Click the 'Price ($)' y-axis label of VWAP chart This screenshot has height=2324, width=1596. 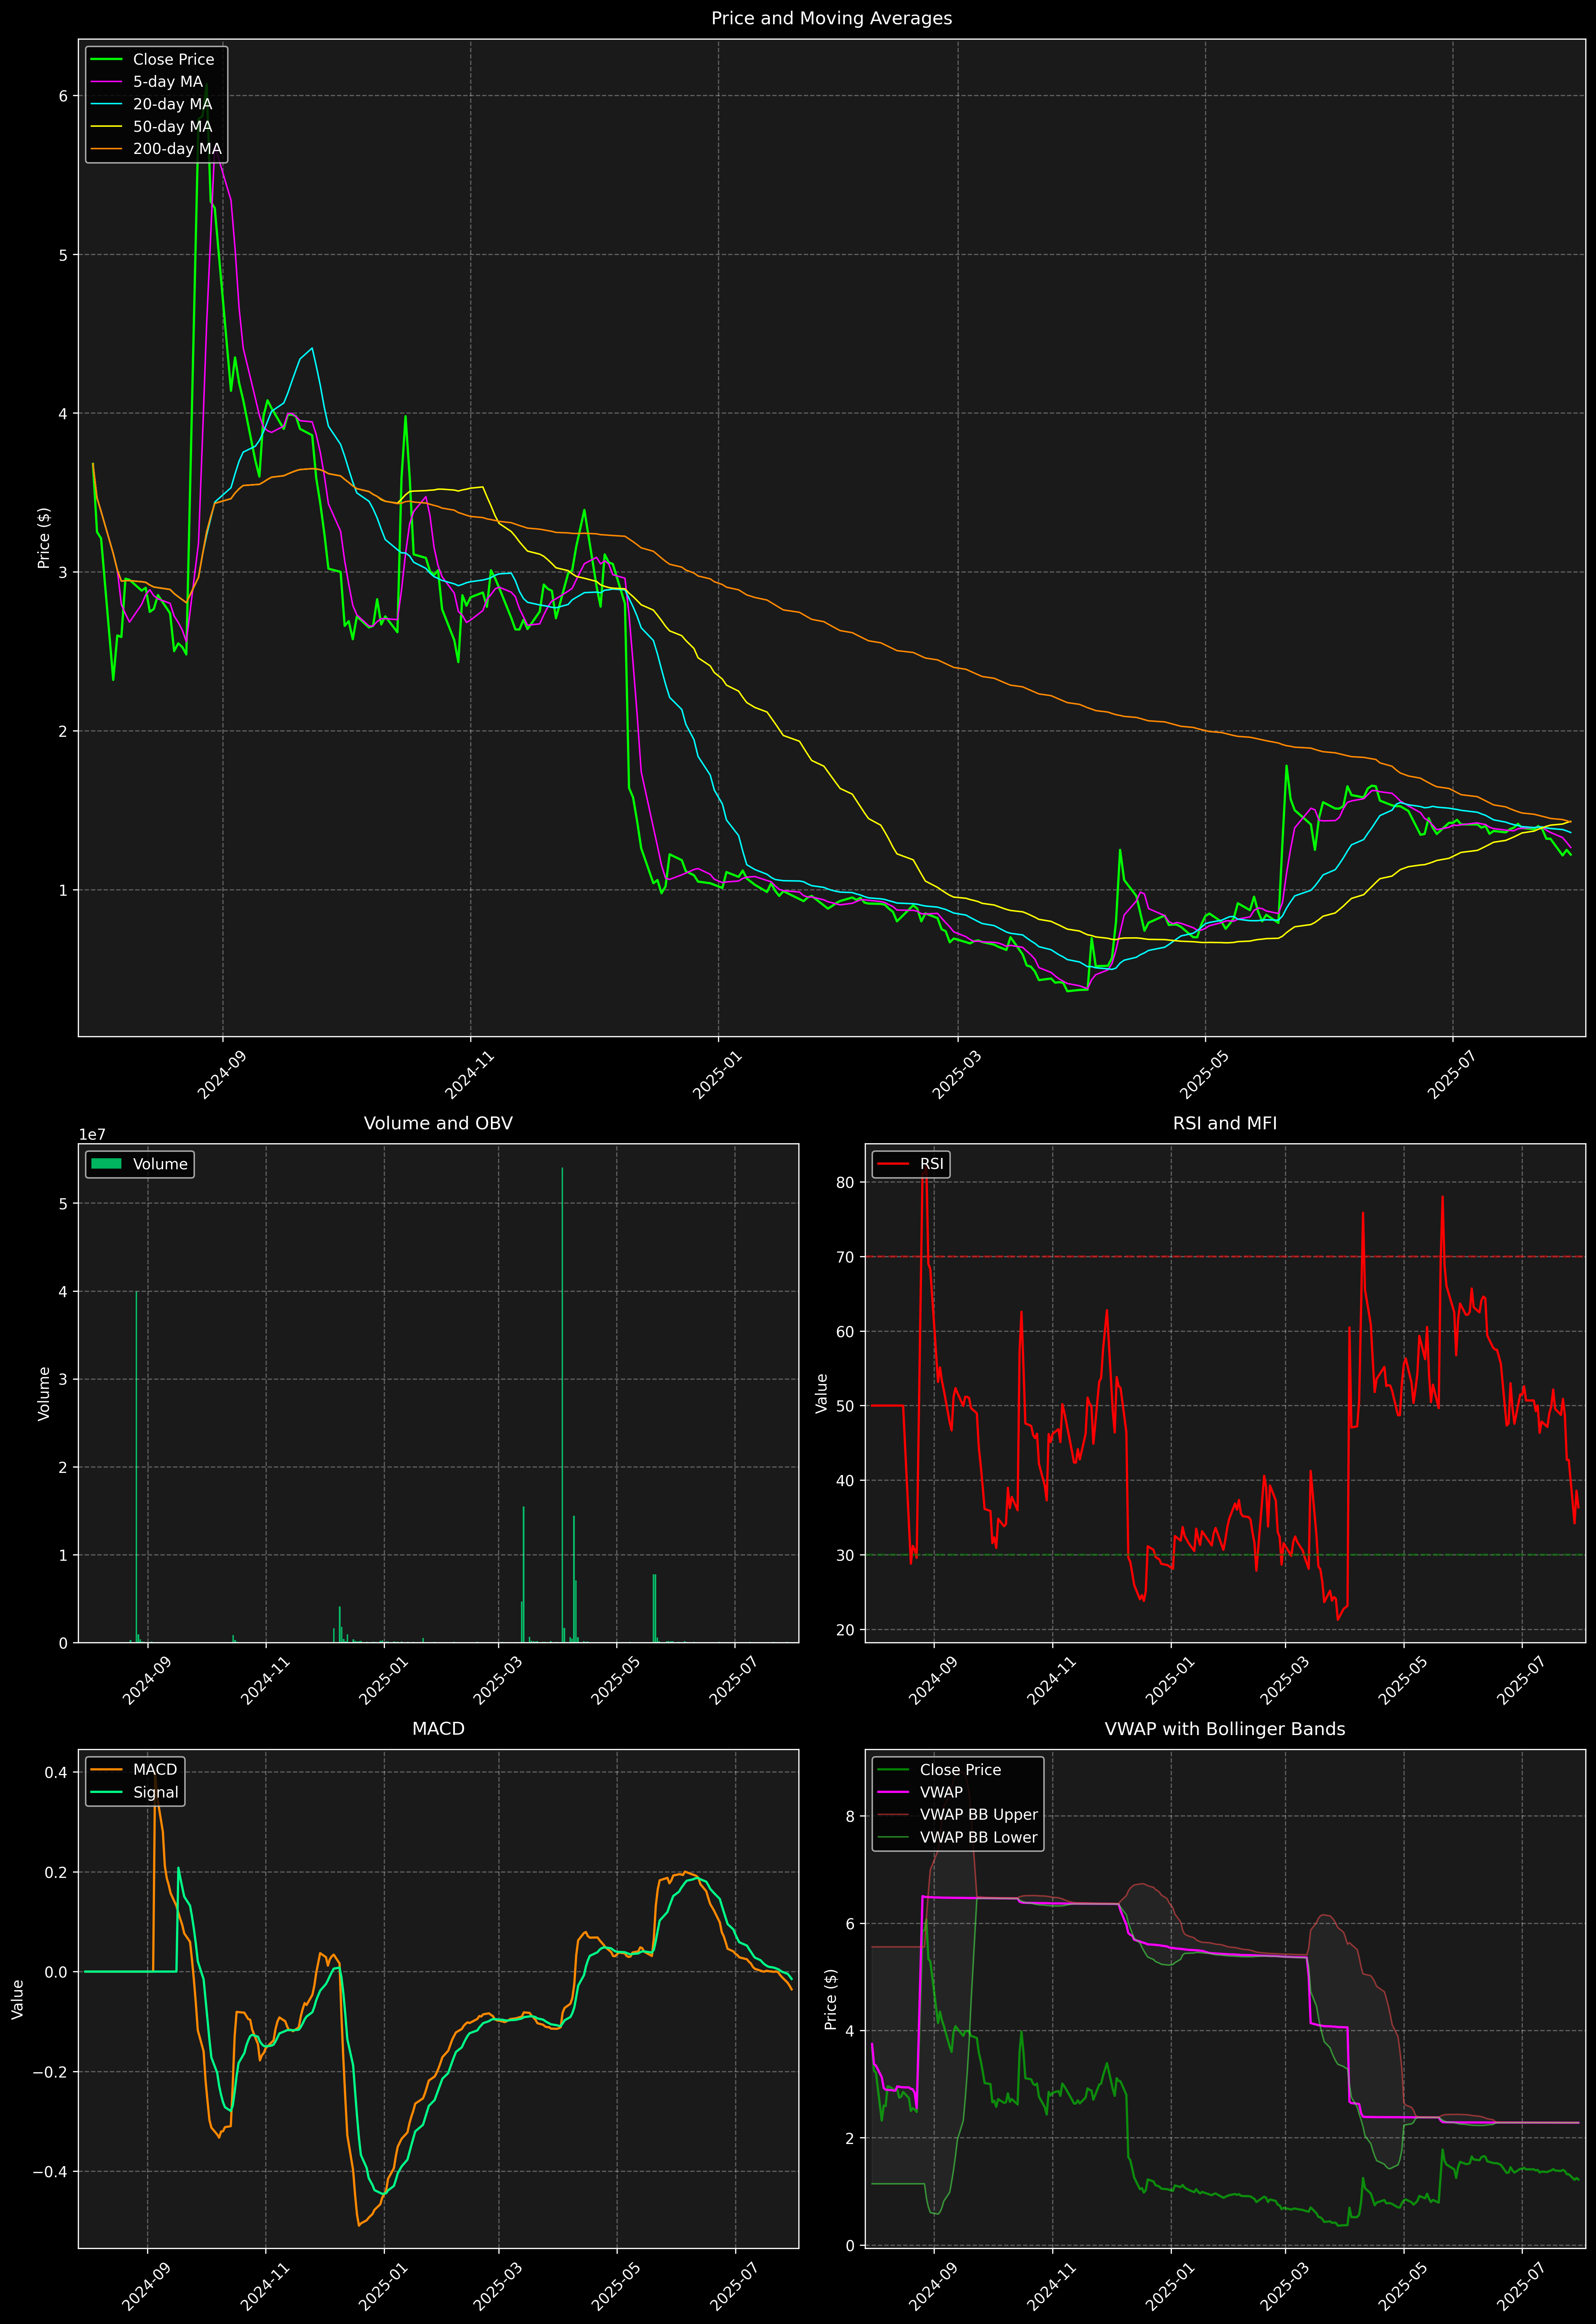point(830,1999)
